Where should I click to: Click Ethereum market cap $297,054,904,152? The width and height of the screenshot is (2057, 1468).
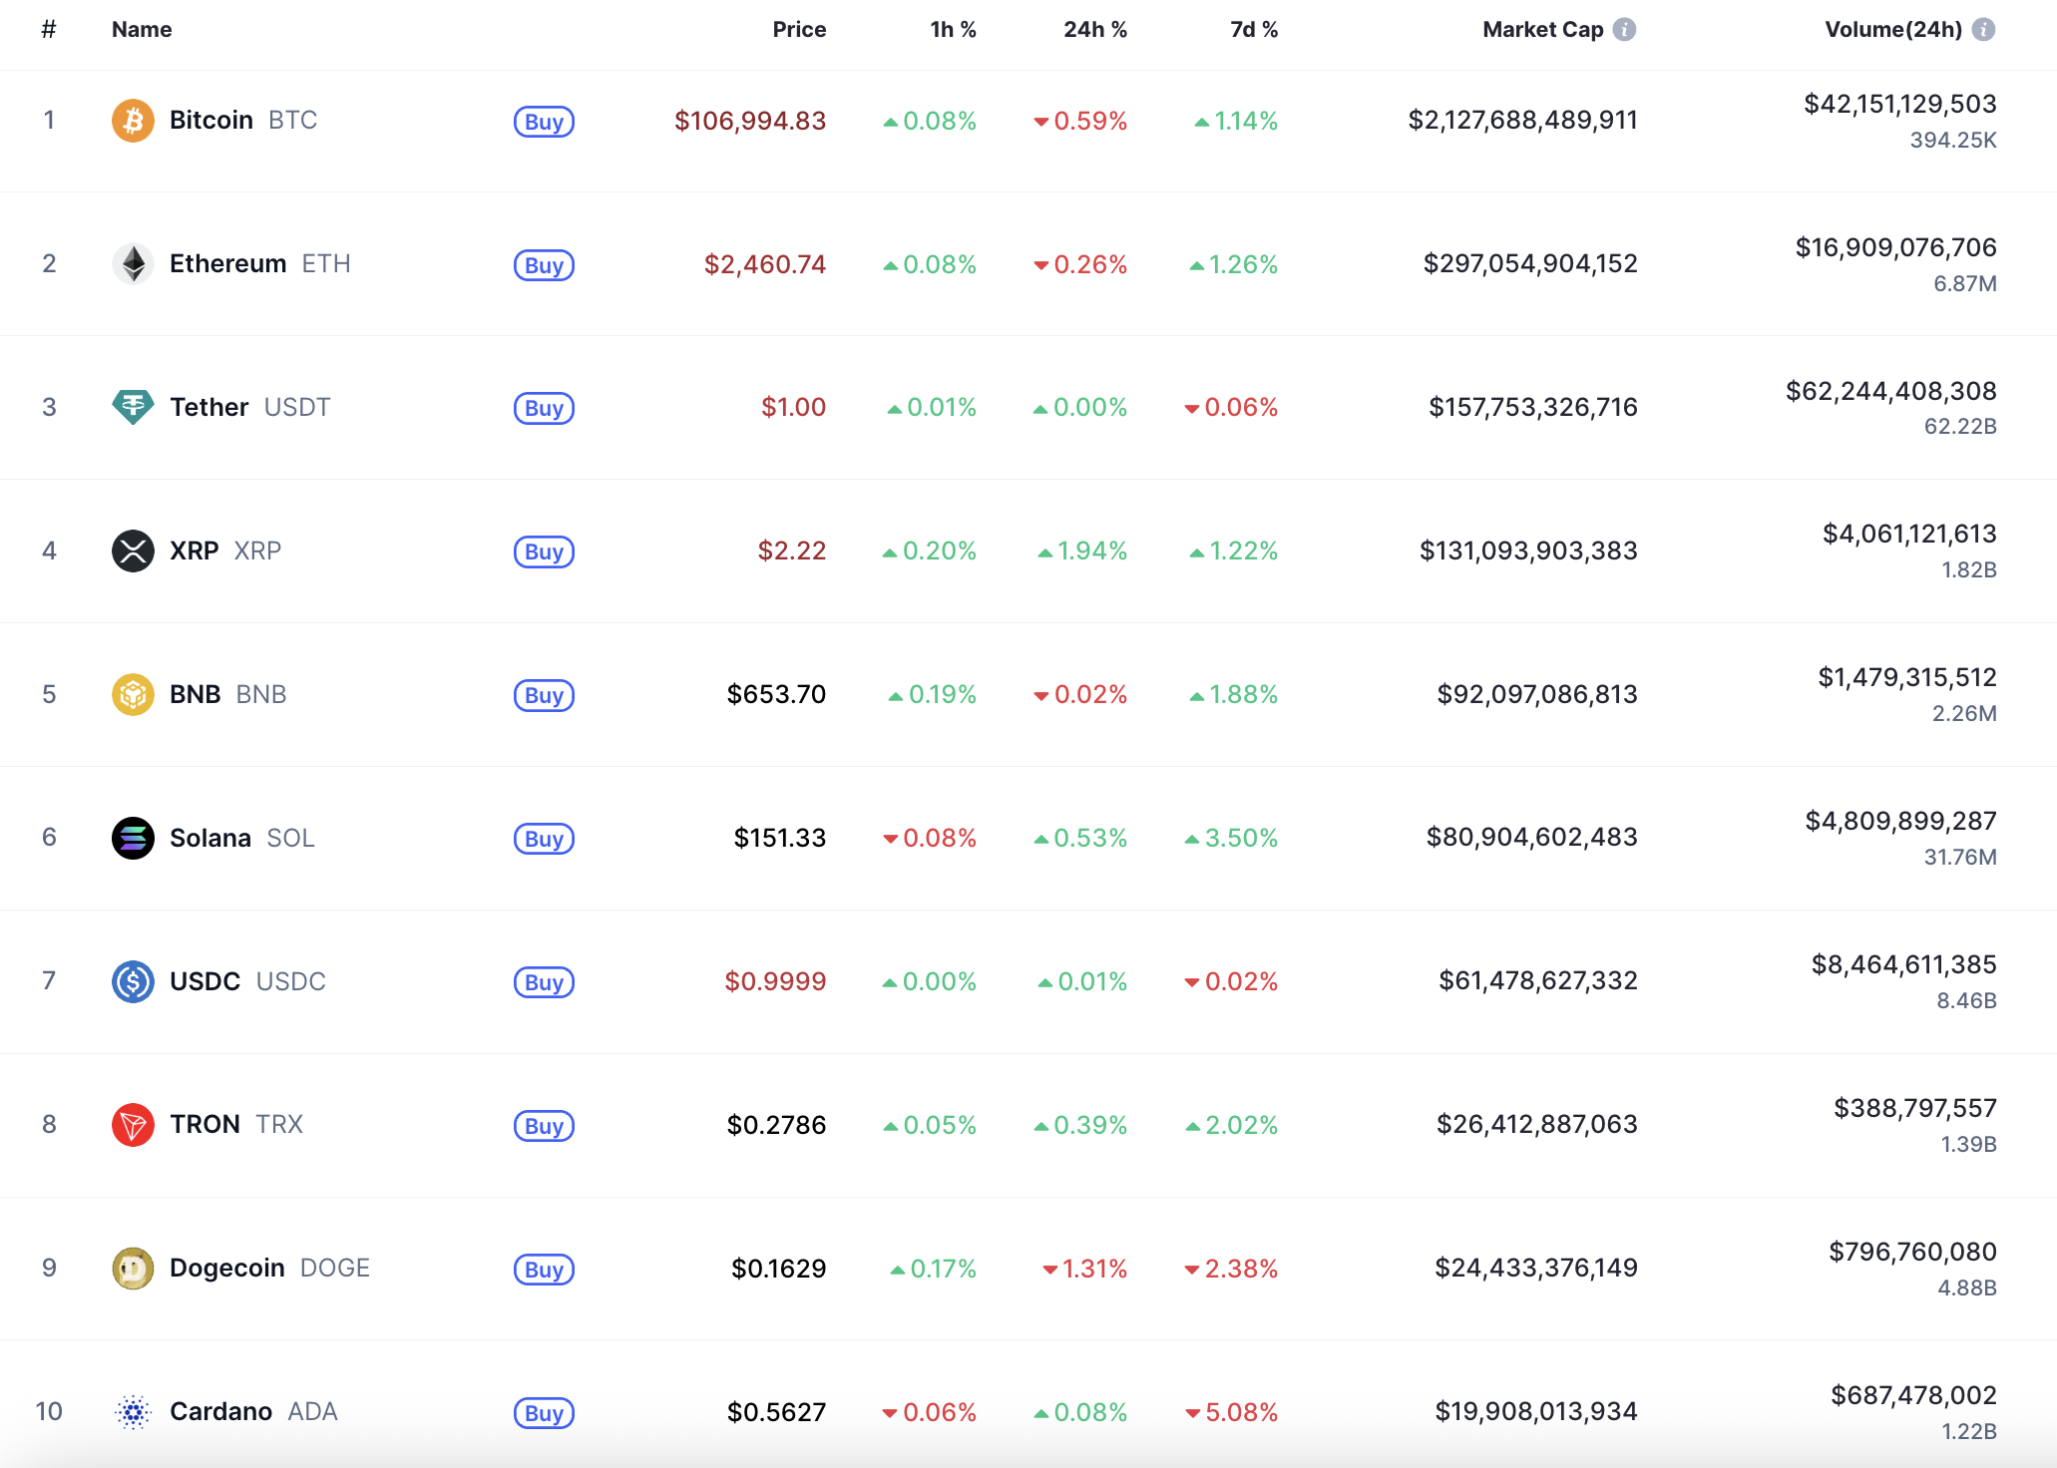pyautogui.click(x=1530, y=264)
